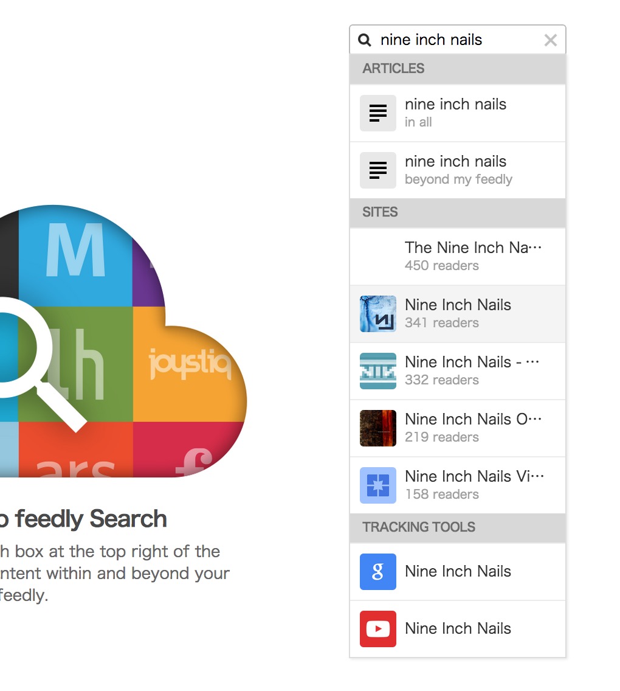Click the magnifier icon in search box

(365, 40)
